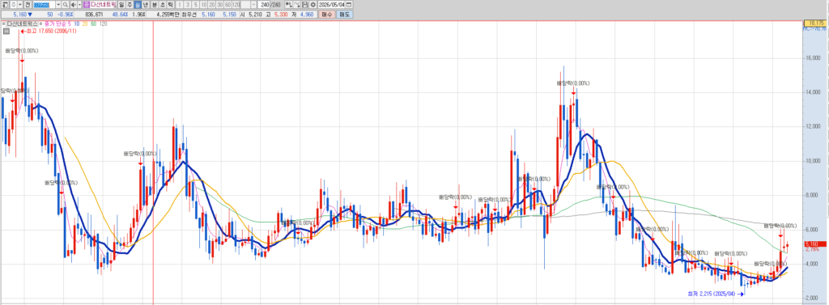Viewport: 829px width, 305px height.
Task: Click the 최우선 best quote label
Action: (x=189, y=15)
